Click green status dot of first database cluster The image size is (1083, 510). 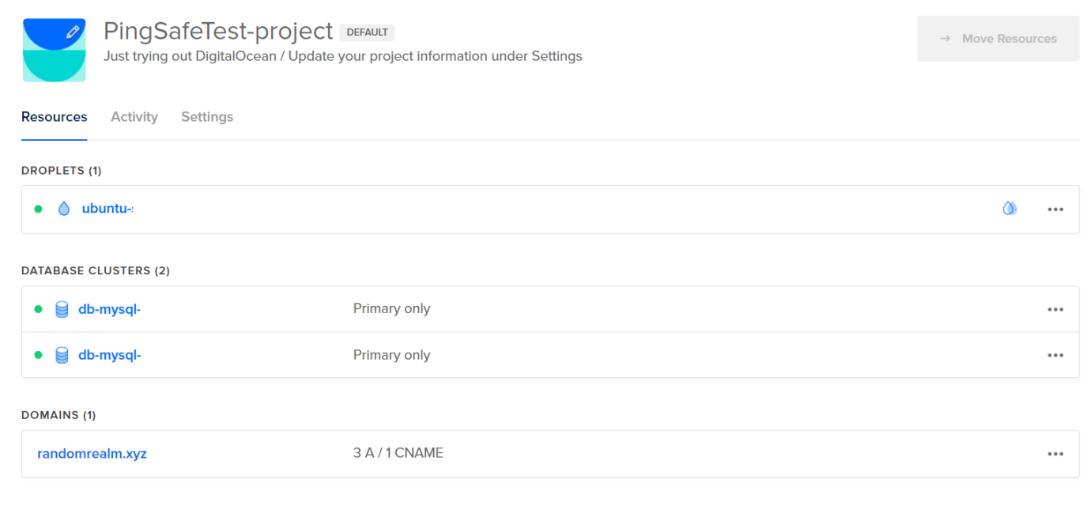(38, 309)
